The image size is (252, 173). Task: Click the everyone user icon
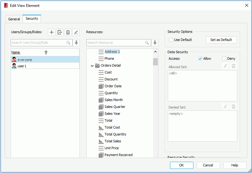click(14, 59)
